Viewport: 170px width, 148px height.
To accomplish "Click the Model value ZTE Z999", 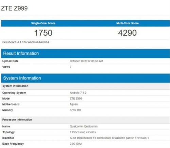I will point(76,98).
